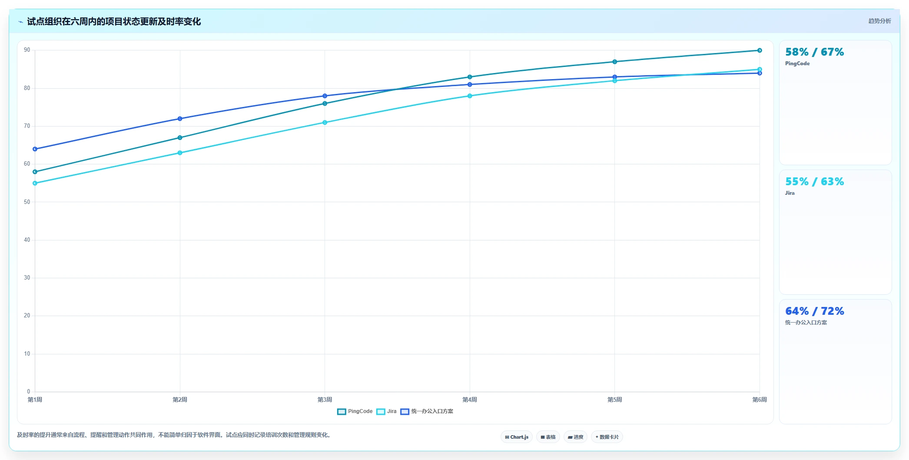
Task: Click the 趋势分析 label in the header
Action: tap(879, 21)
